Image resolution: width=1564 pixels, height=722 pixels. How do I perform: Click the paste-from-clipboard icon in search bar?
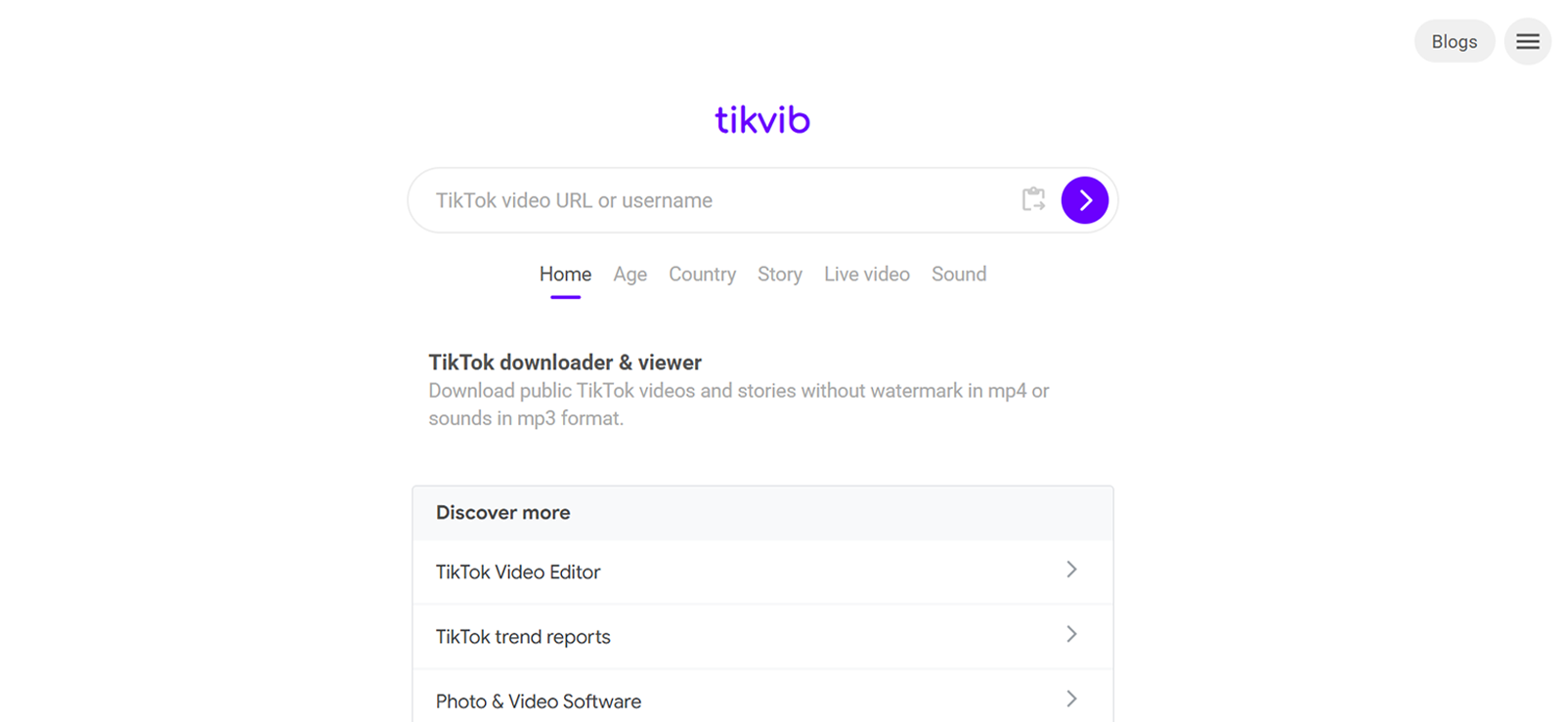click(x=1033, y=199)
